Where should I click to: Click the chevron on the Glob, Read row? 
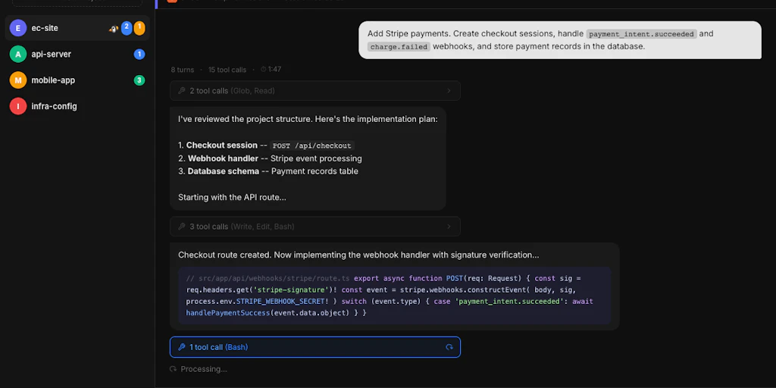click(x=449, y=91)
